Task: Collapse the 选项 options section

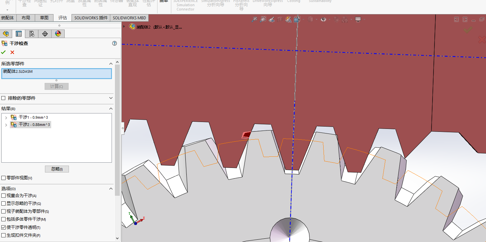Action: coord(111,189)
